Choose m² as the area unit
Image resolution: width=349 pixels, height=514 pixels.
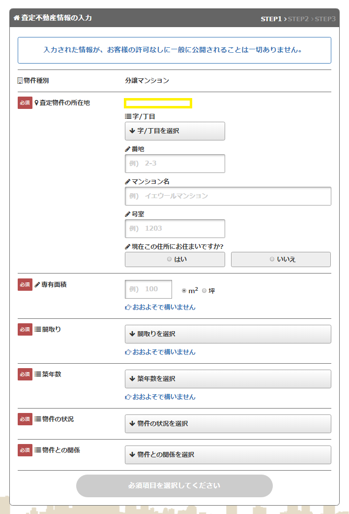click(184, 291)
